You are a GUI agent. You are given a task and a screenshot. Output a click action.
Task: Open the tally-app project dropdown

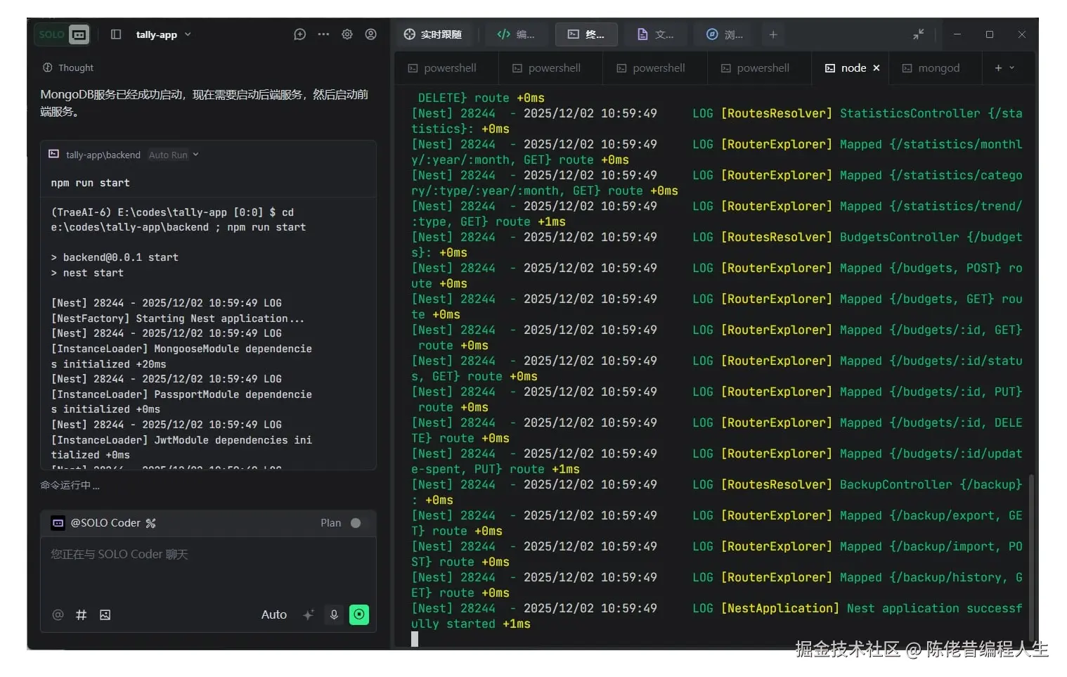[163, 34]
